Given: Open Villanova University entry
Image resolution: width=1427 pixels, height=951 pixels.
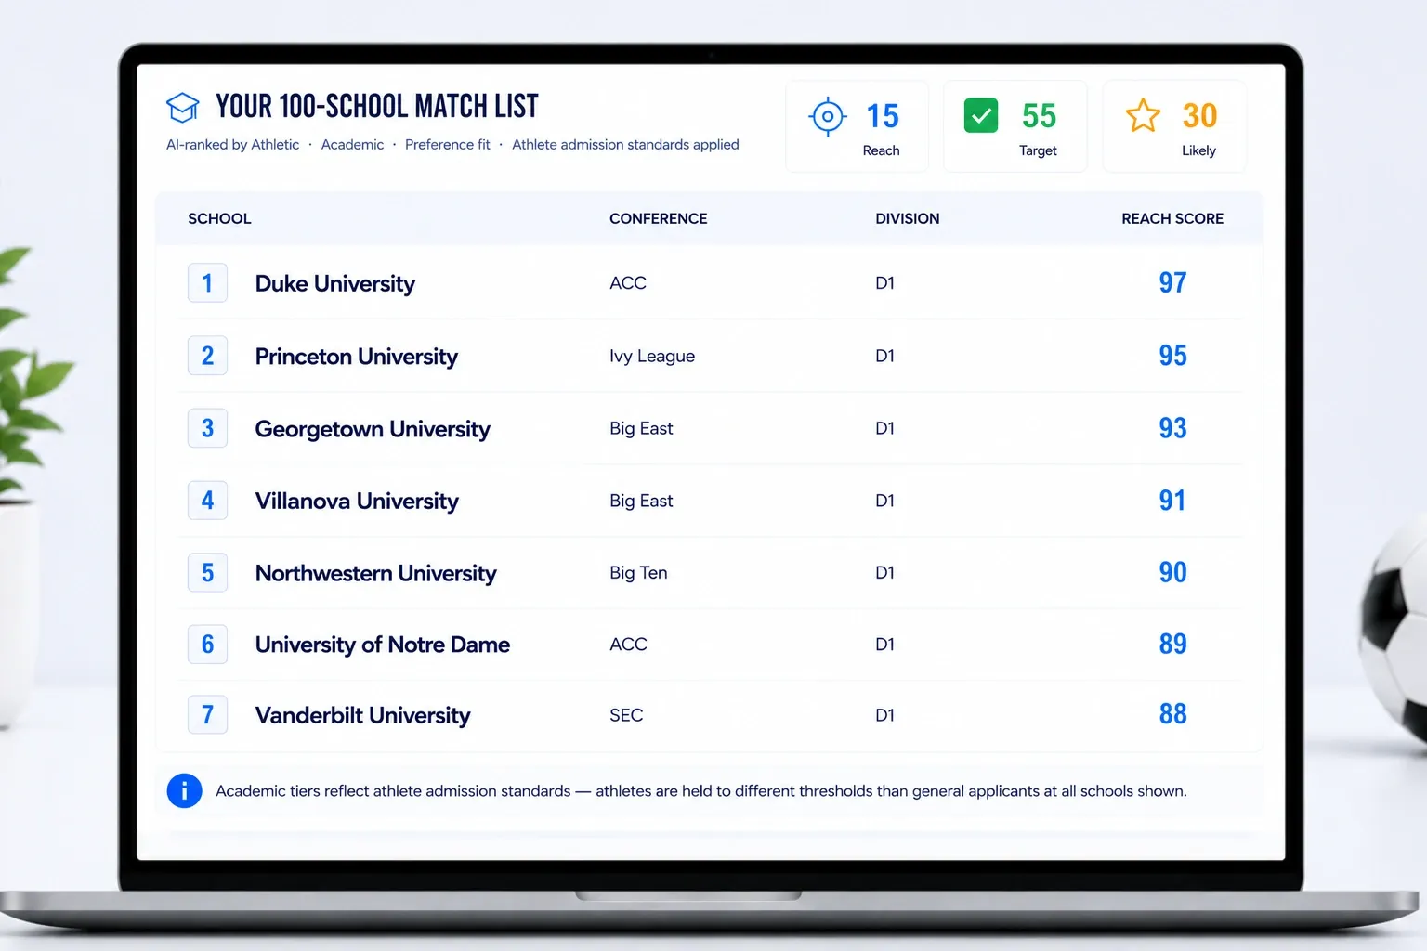Looking at the screenshot, I should (357, 502).
